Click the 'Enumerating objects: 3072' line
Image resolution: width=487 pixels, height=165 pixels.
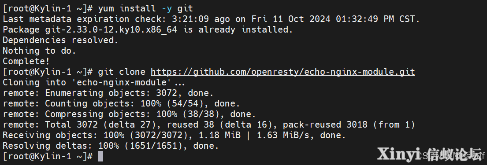[108, 93]
